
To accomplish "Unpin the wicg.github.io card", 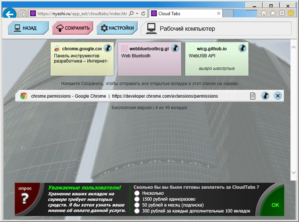I will coord(242,48).
